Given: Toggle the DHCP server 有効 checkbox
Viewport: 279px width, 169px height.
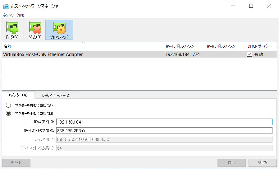Looking at the screenshot, I should 249,54.
